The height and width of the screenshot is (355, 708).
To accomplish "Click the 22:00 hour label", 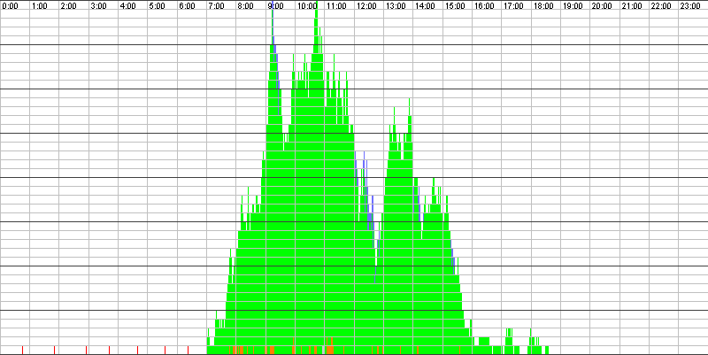I will point(660,6).
